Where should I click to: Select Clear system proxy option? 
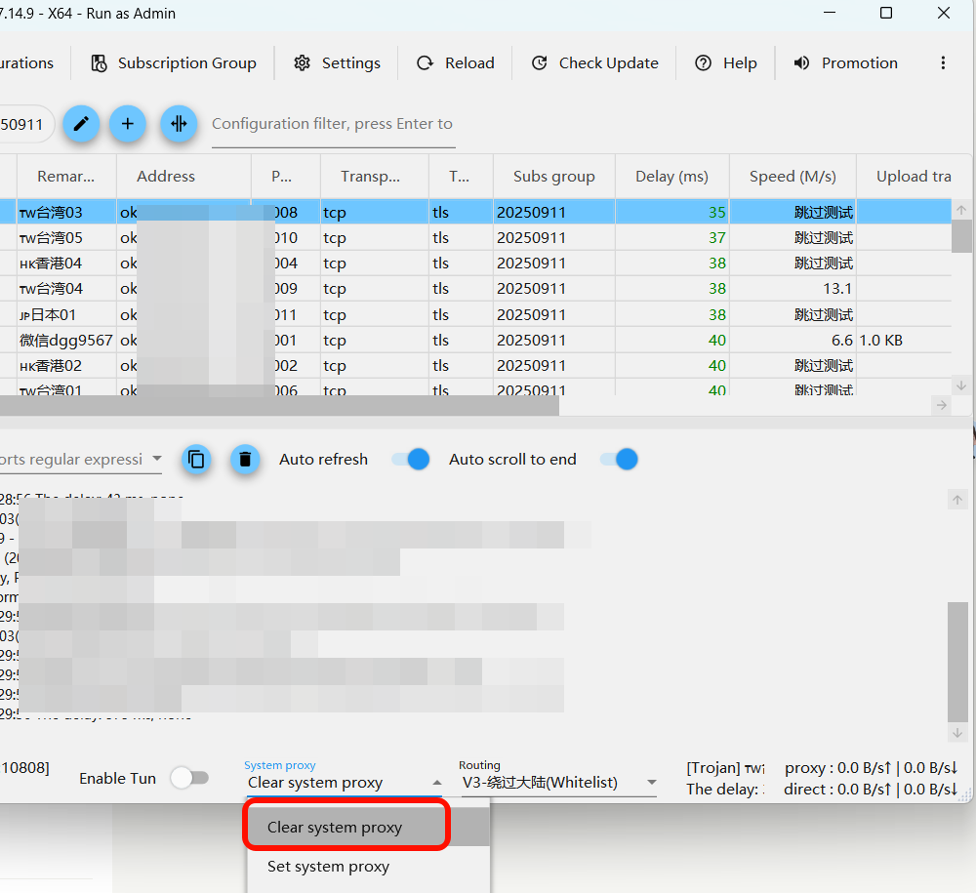tap(335, 828)
